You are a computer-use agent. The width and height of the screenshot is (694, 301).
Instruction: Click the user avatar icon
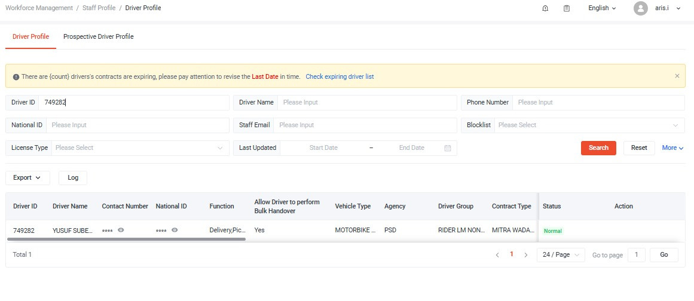click(641, 8)
